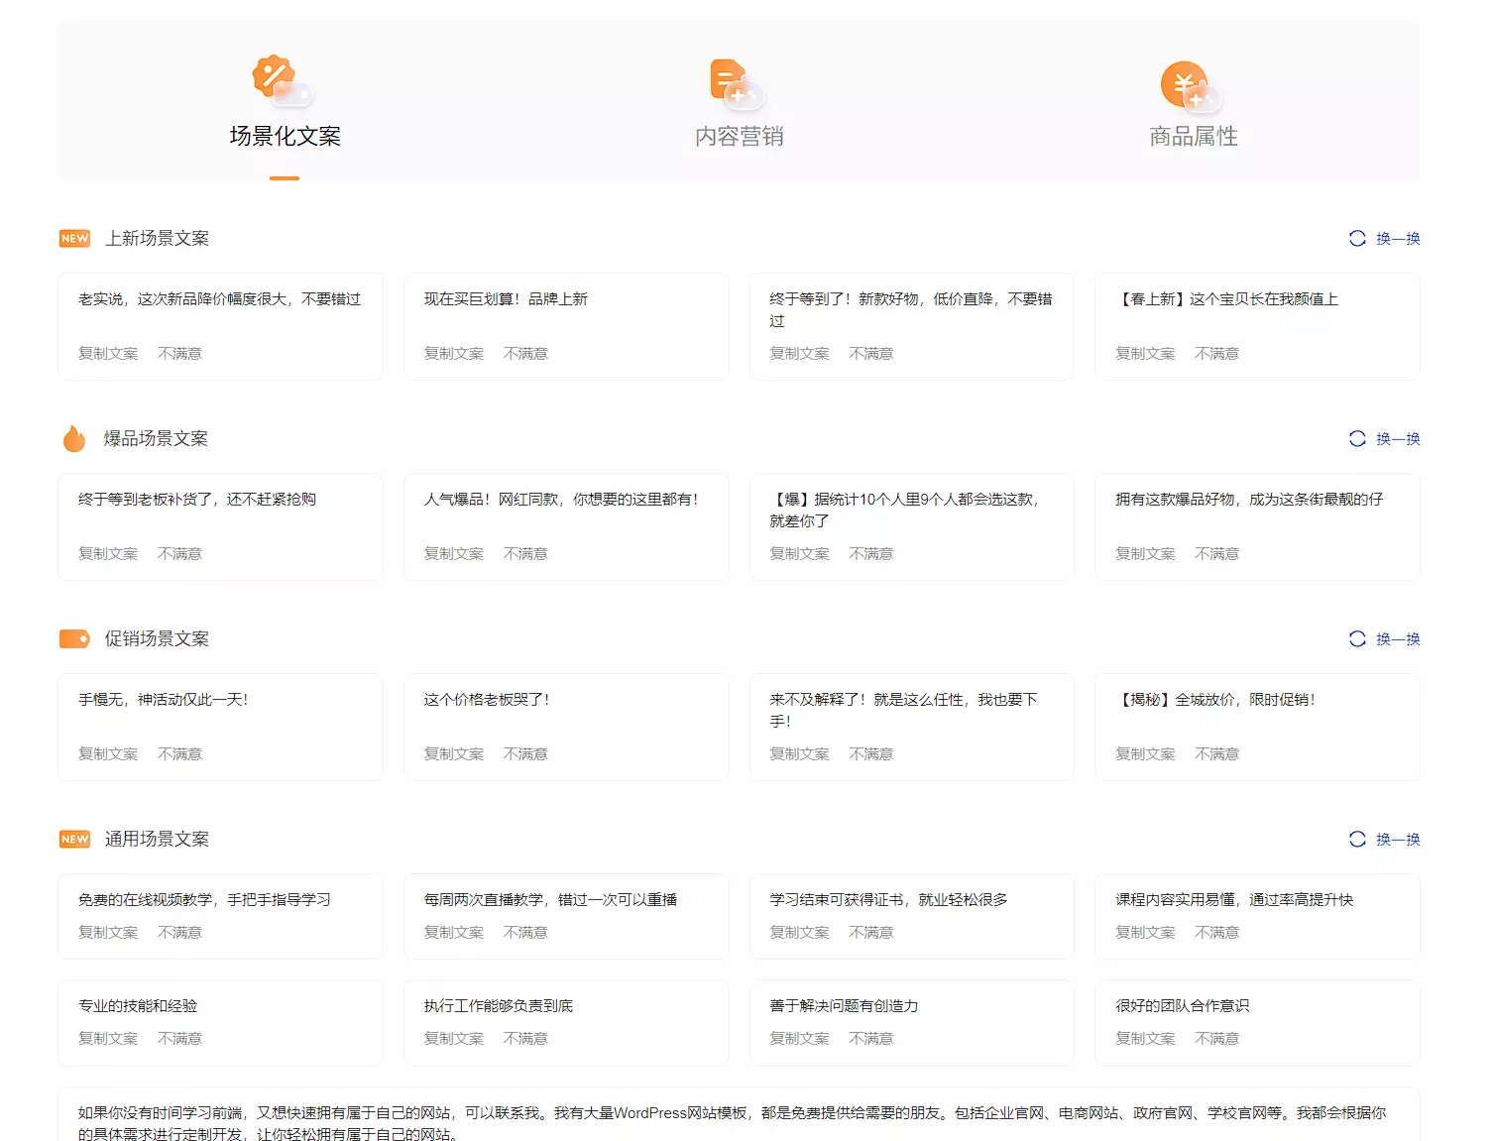Mark 这个价格老板哭了 as 不满意
The image size is (1494, 1141).
(x=525, y=754)
